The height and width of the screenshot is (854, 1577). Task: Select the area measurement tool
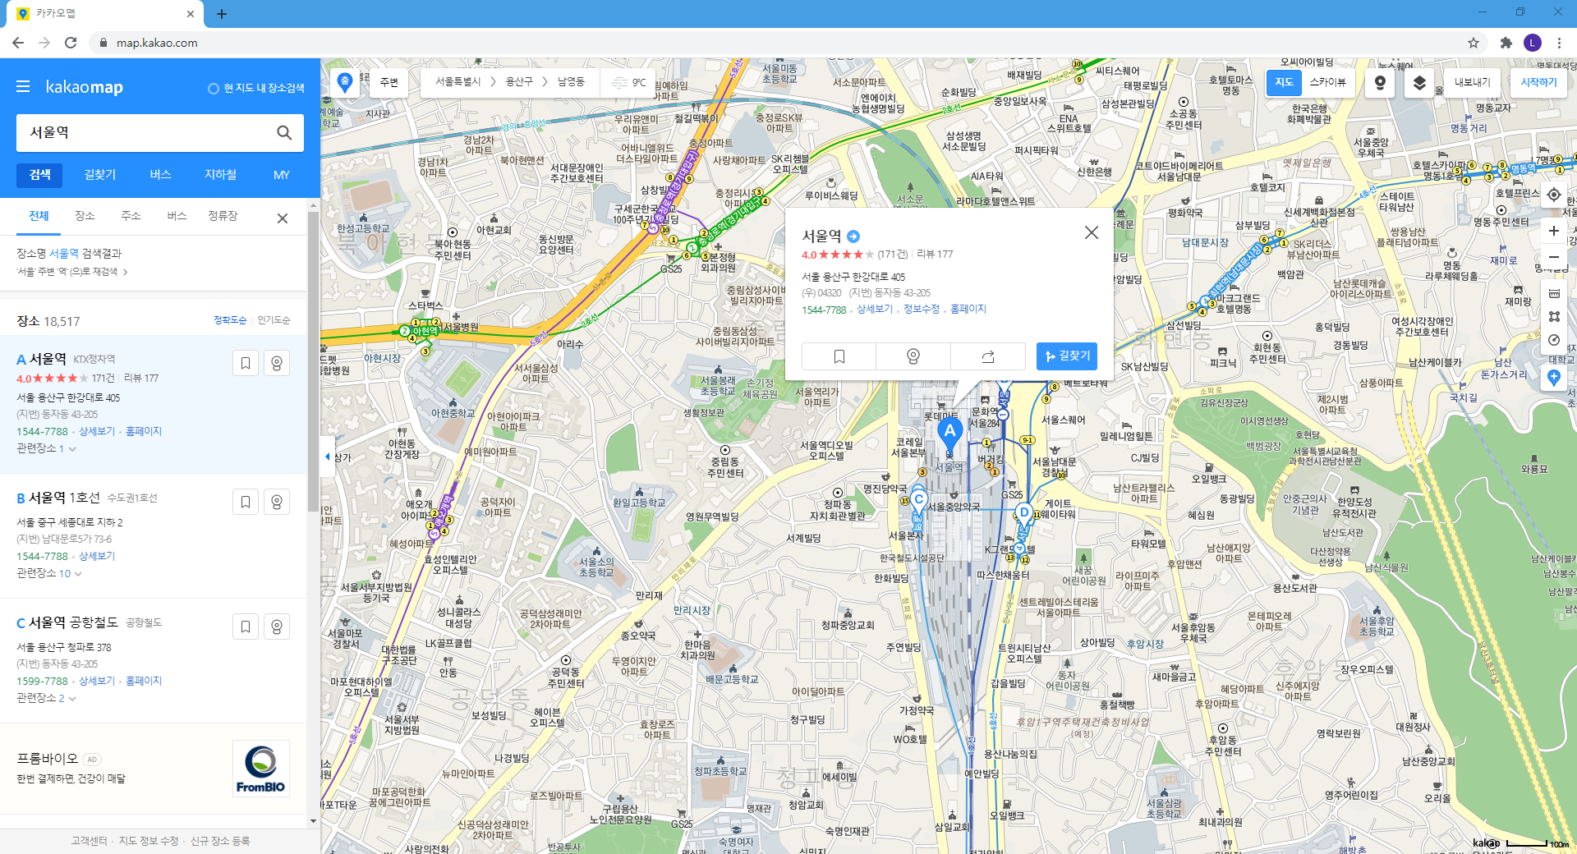1553,316
